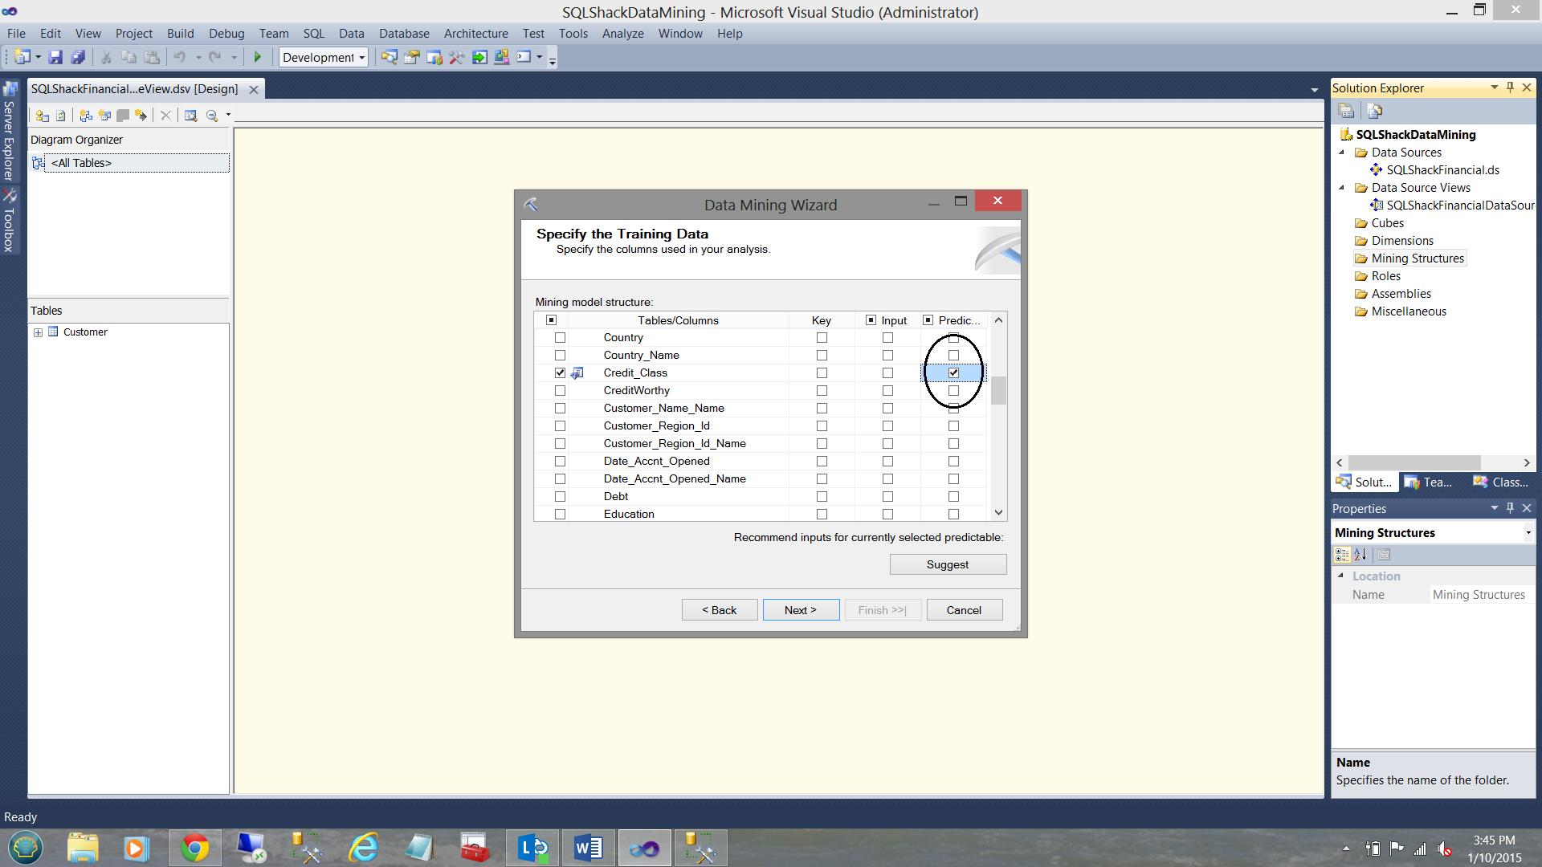Viewport: 1542px width, 867px height.
Task: Click Add/Remove Tables icon in designer toolbar
Action: (43, 116)
